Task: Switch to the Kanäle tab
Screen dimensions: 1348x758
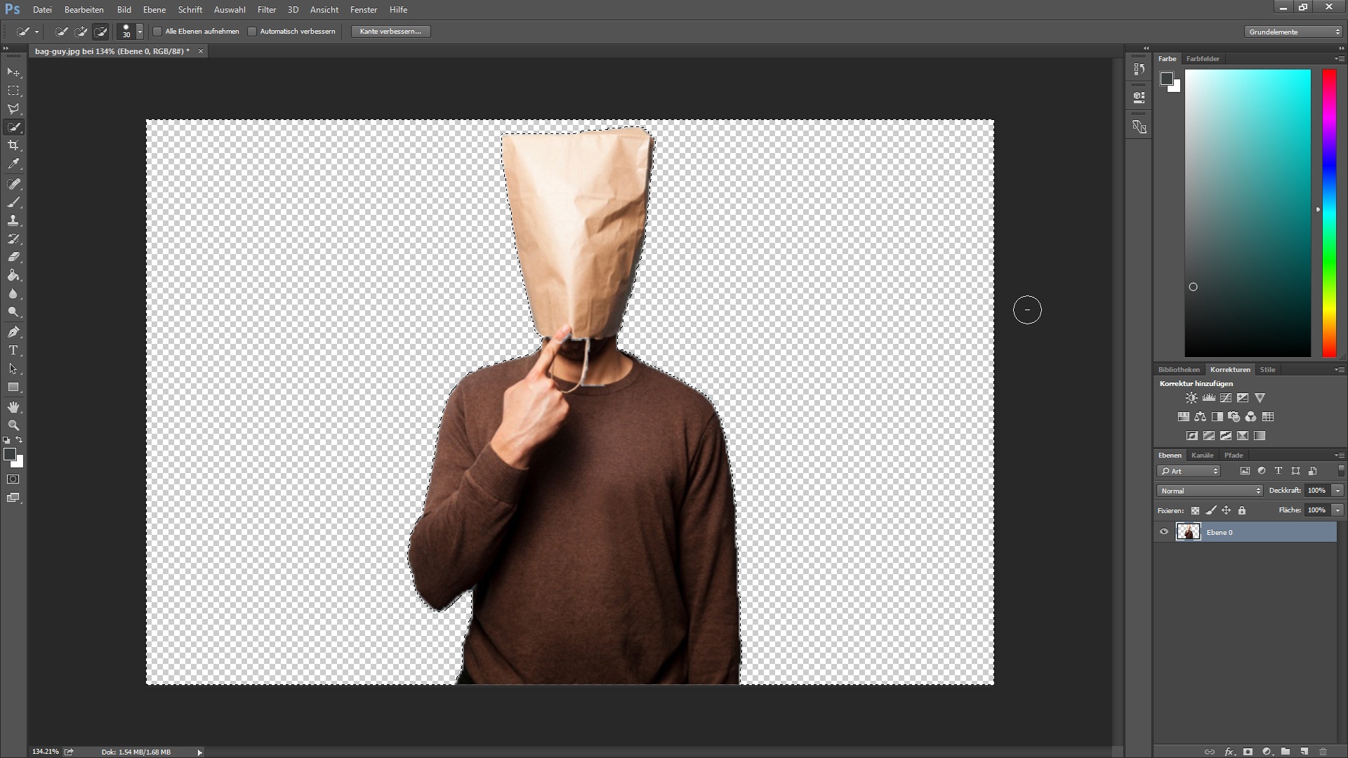Action: coord(1202,455)
